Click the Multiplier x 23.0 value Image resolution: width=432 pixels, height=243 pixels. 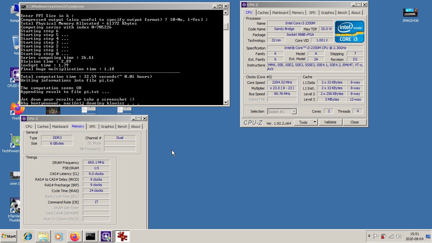pyautogui.click(x=282, y=88)
